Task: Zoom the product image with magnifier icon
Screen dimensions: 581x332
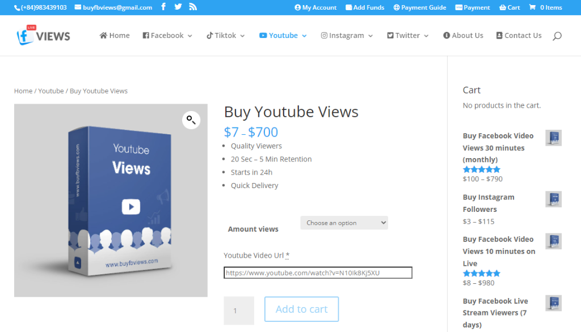Action: tap(191, 120)
